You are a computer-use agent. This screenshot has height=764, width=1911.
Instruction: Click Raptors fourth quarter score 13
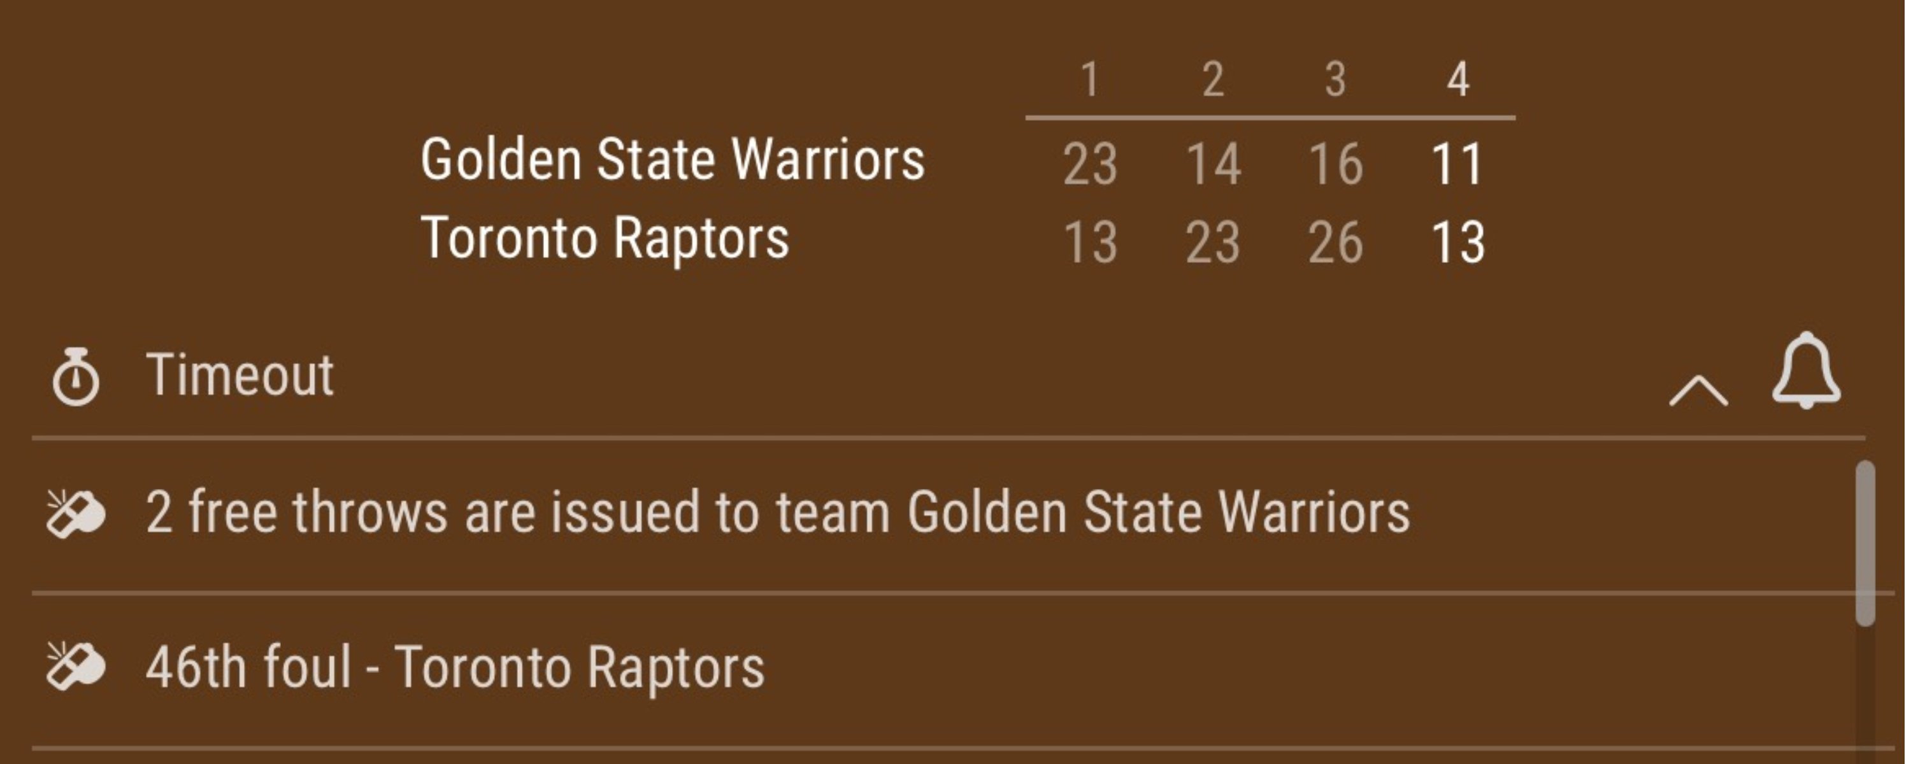tap(1457, 243)
